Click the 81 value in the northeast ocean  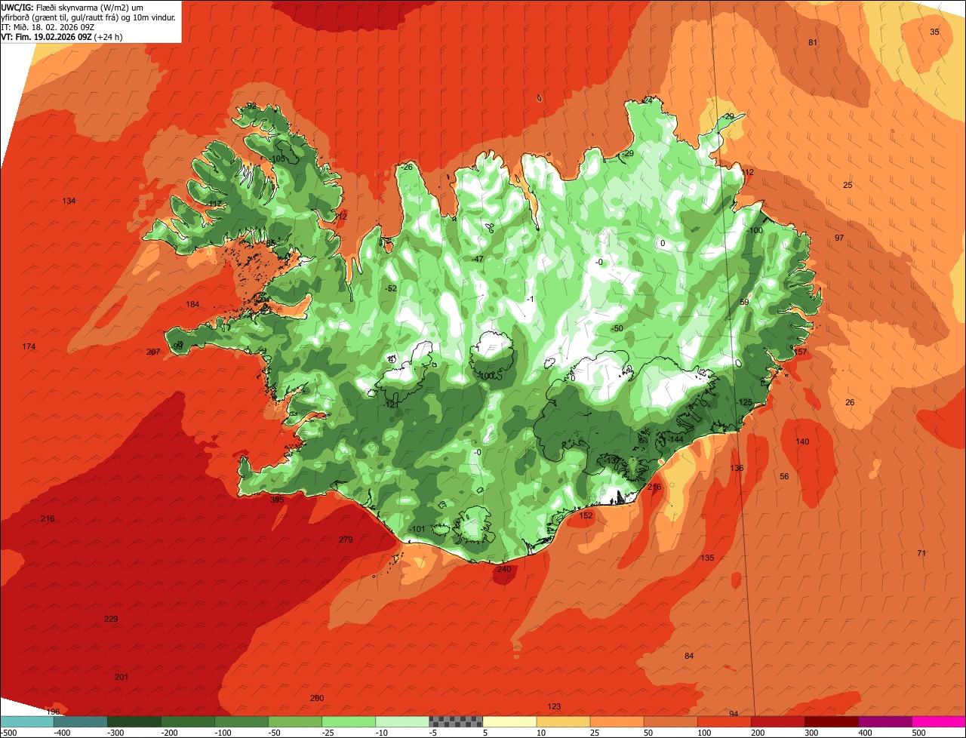coord(813,42)
